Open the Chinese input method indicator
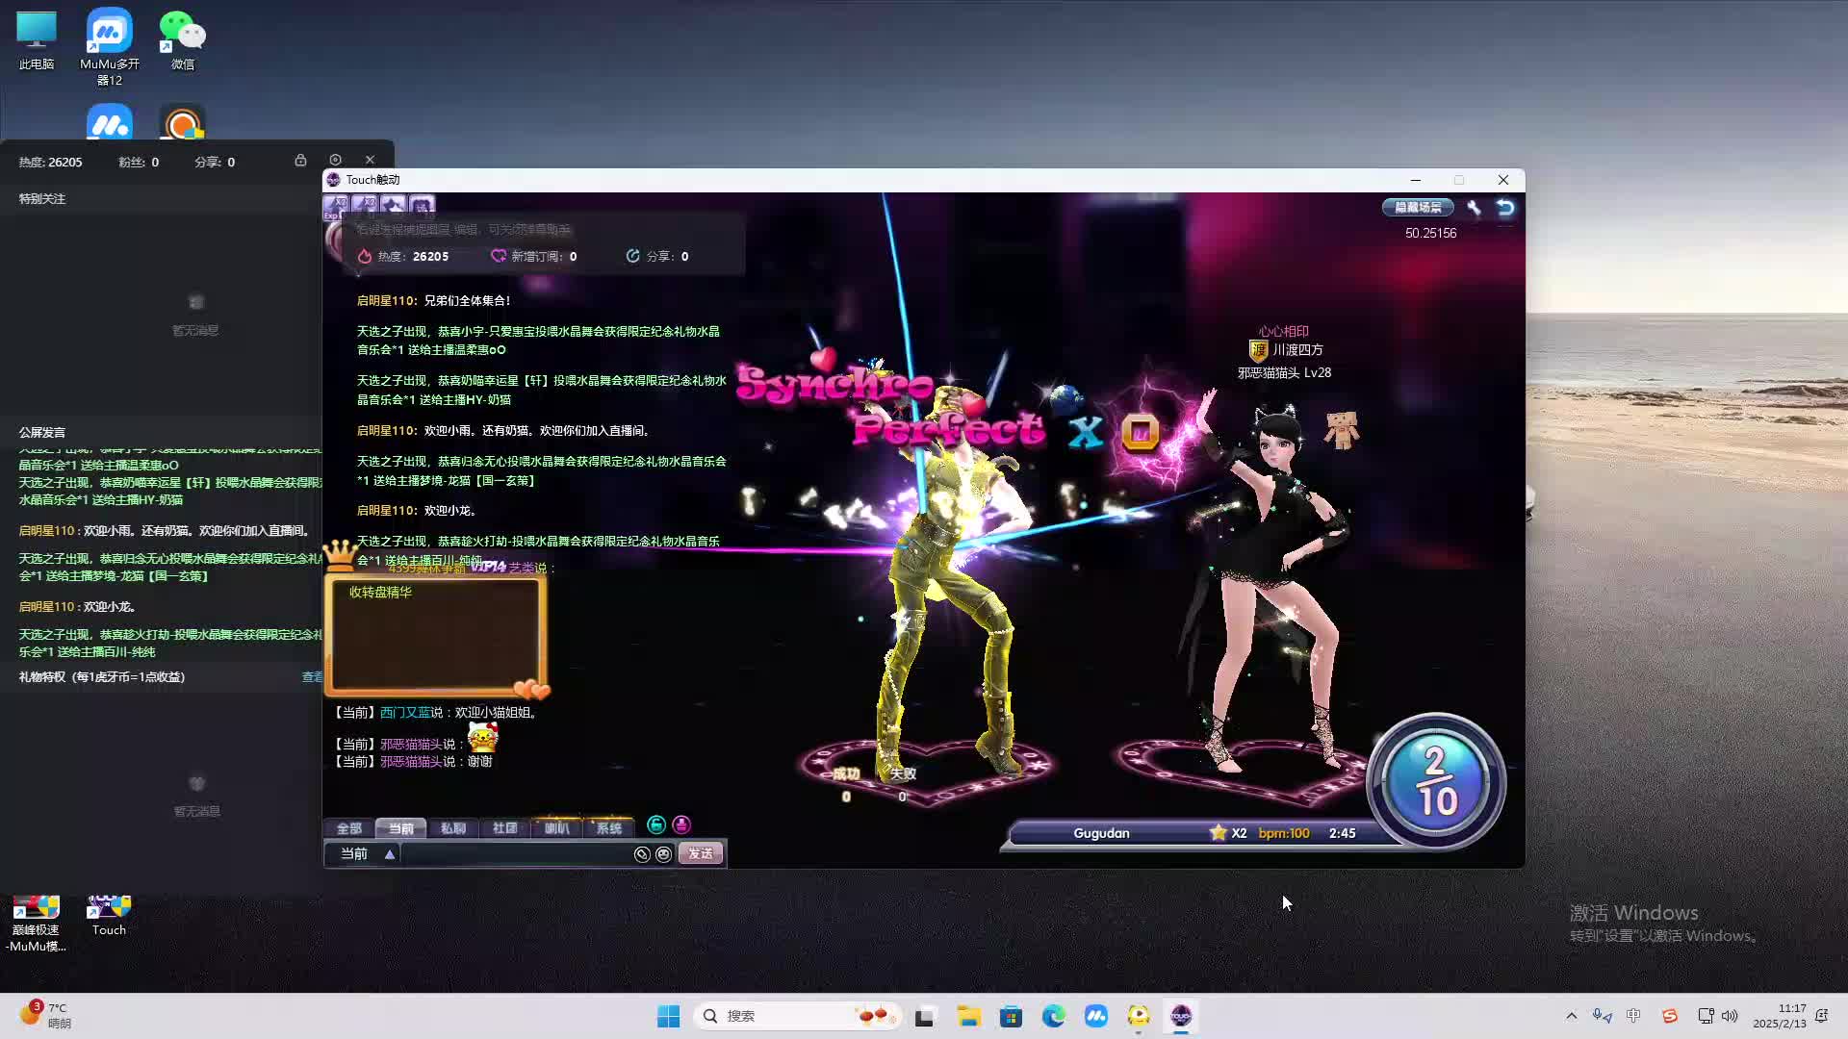This screenshot has width=1848, height=1039. tap(1633, 1016)
